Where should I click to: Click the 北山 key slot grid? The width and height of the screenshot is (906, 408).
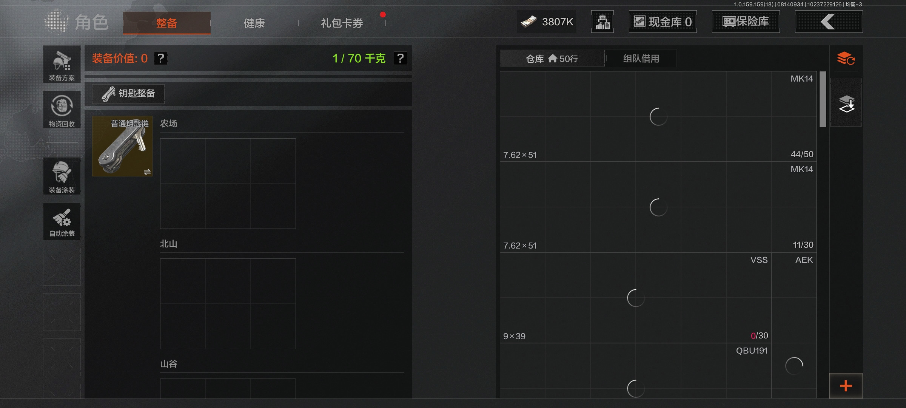click(228, 304)
